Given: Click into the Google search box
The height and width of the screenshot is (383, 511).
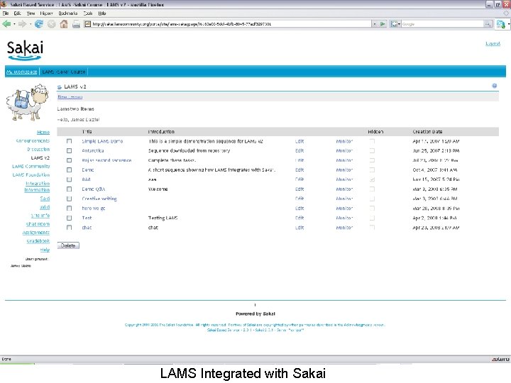Looking at the screenshot, I should (442, 24).
